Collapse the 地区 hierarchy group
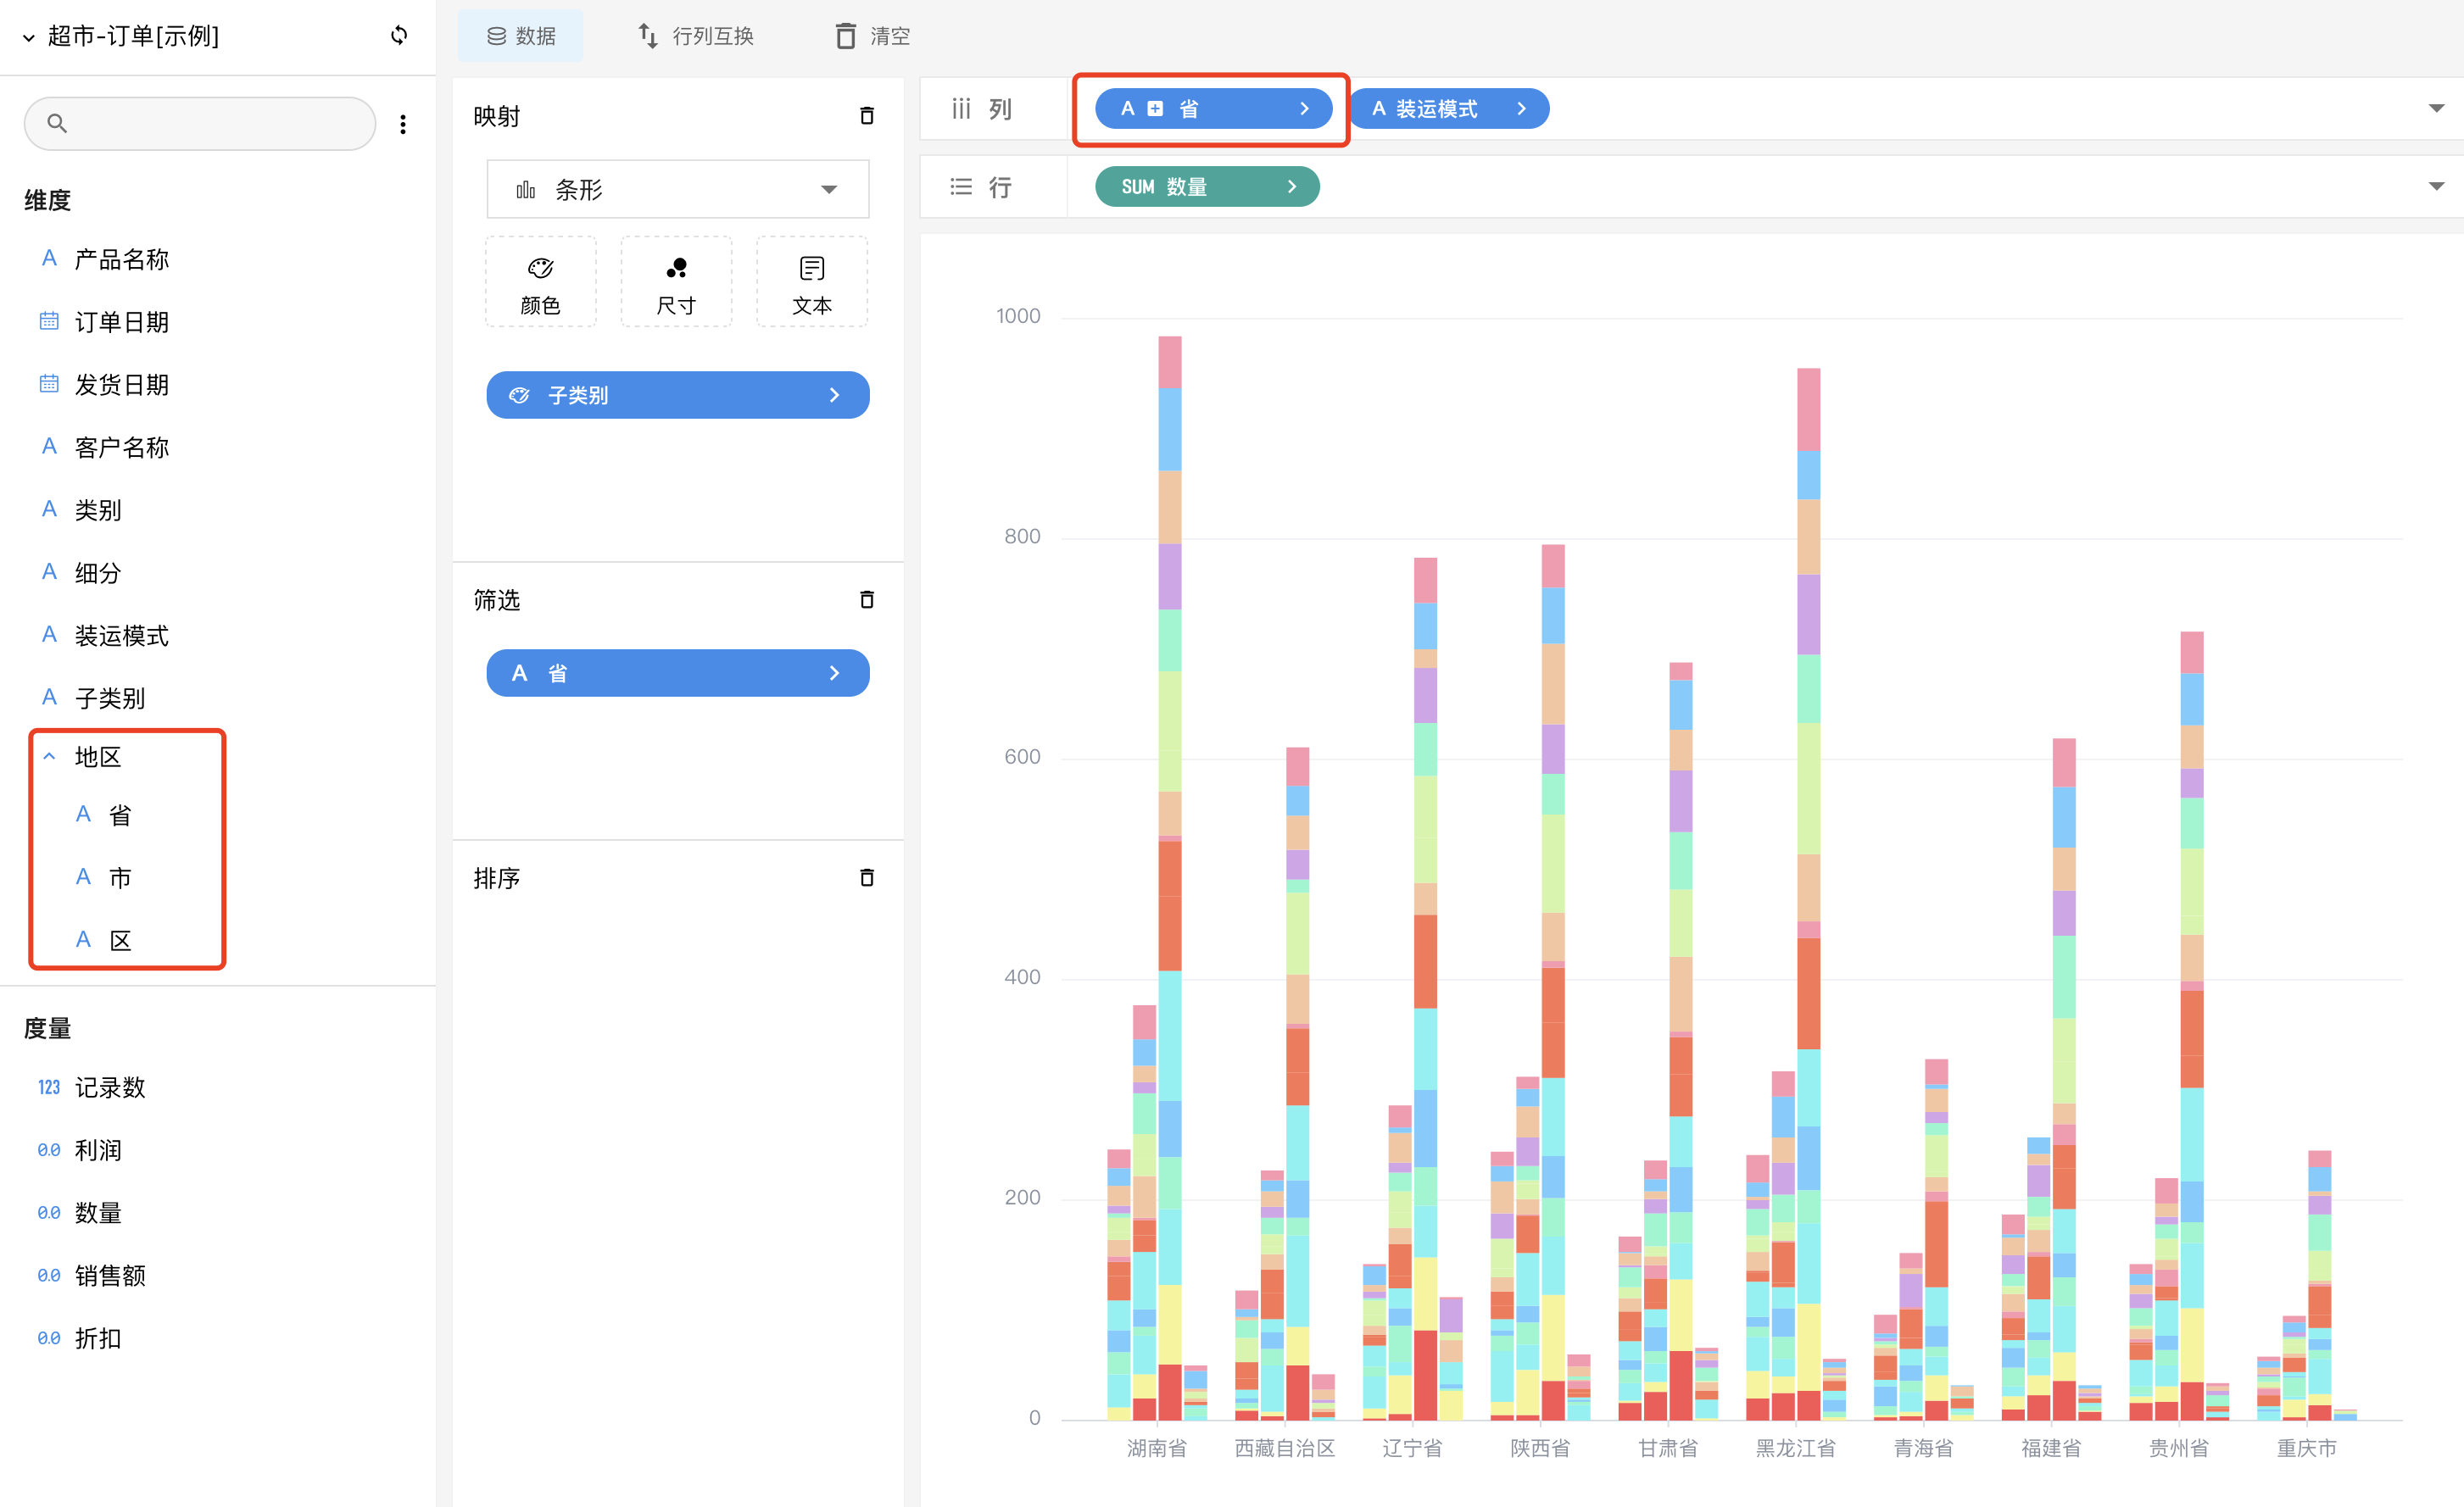 point(49,757)
